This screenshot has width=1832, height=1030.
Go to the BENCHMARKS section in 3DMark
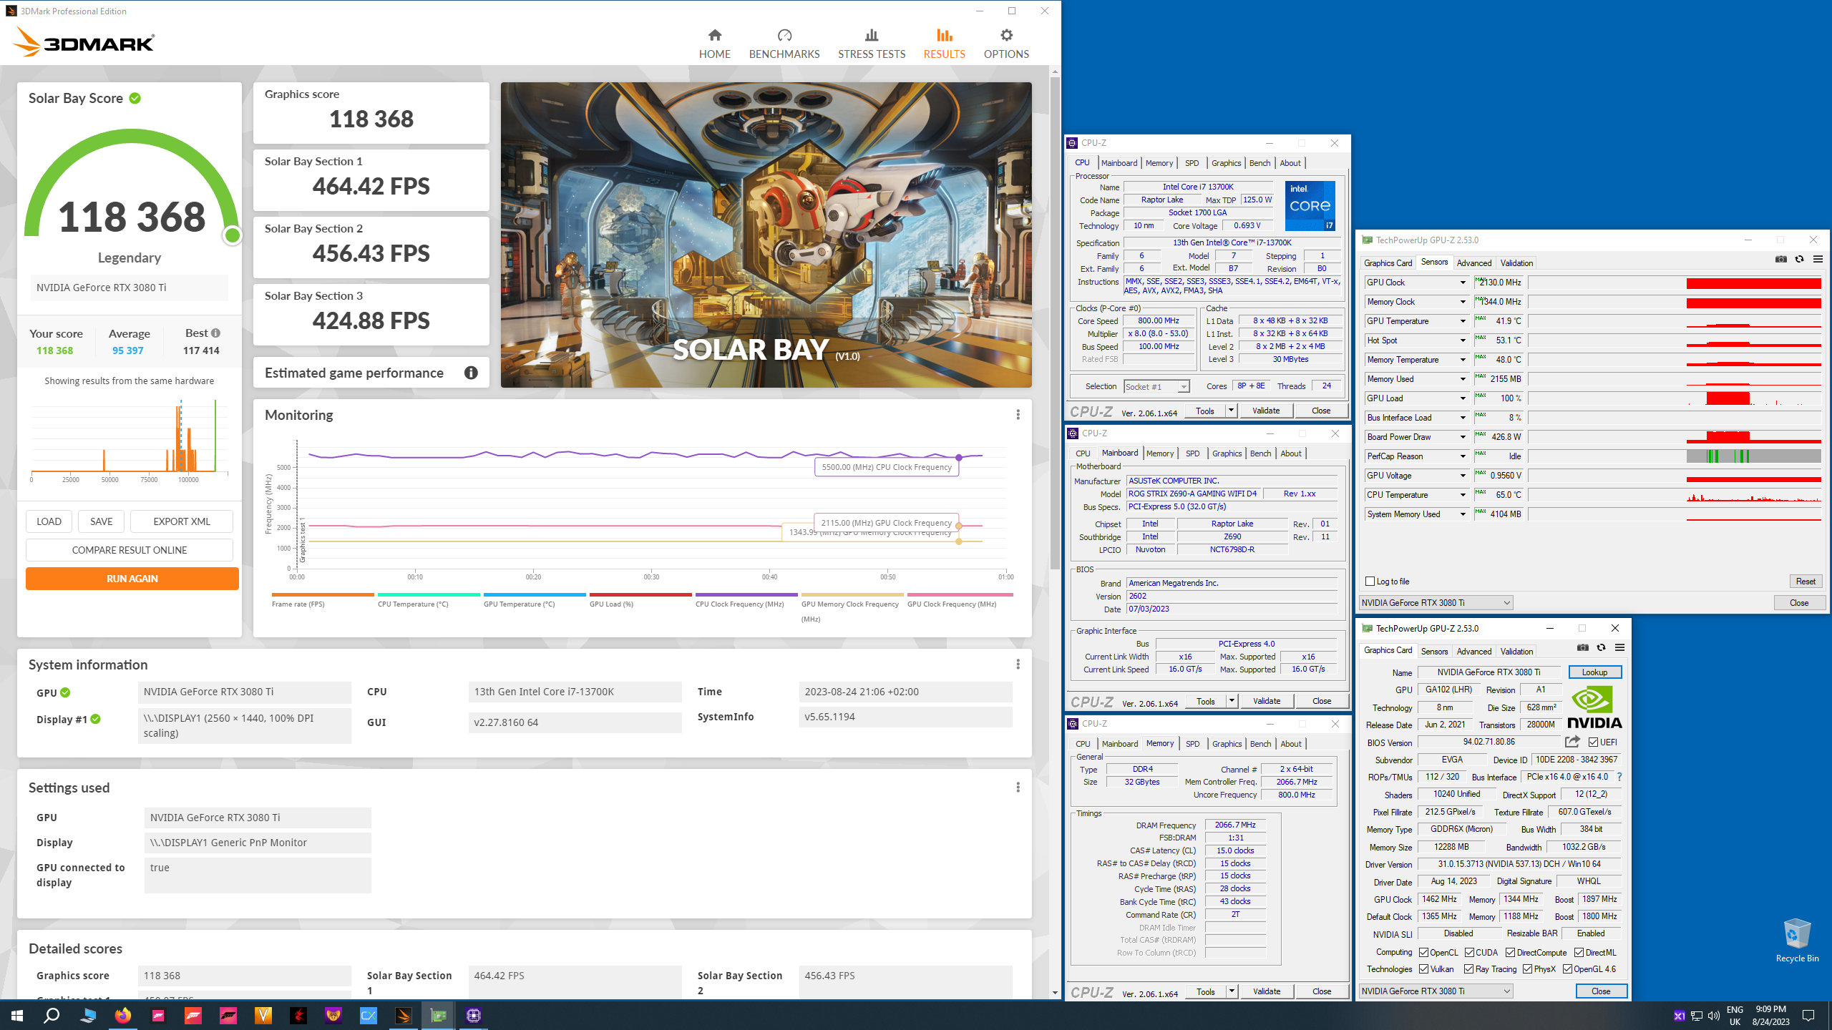pos(784,44)
